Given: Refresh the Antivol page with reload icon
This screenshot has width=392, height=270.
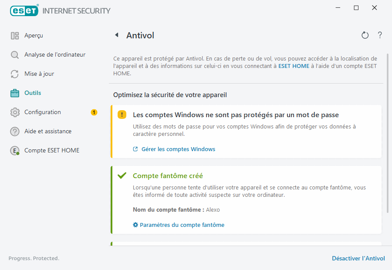Looking at the screenshot, I should [x=365, y=35].
